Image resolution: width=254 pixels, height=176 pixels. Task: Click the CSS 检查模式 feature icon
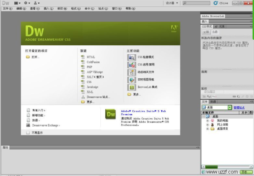(x=131, y=57)
